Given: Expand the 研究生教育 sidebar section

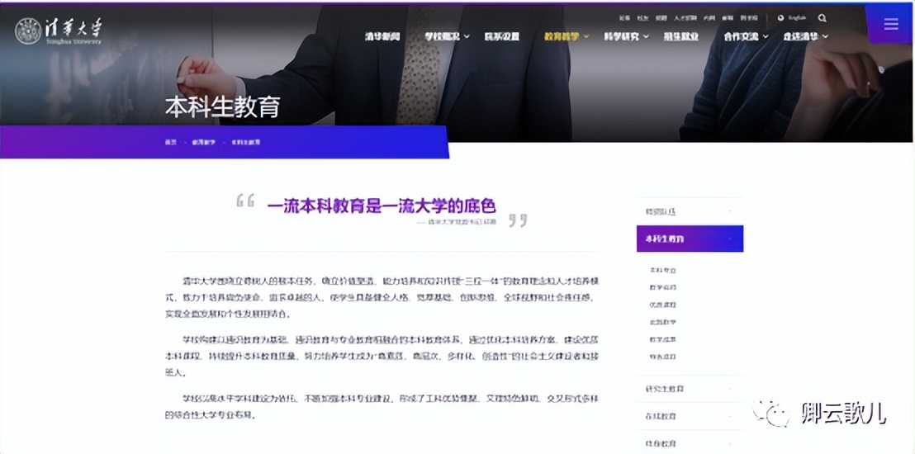Looking at the screenshot, I should click(x=690, y=389).
